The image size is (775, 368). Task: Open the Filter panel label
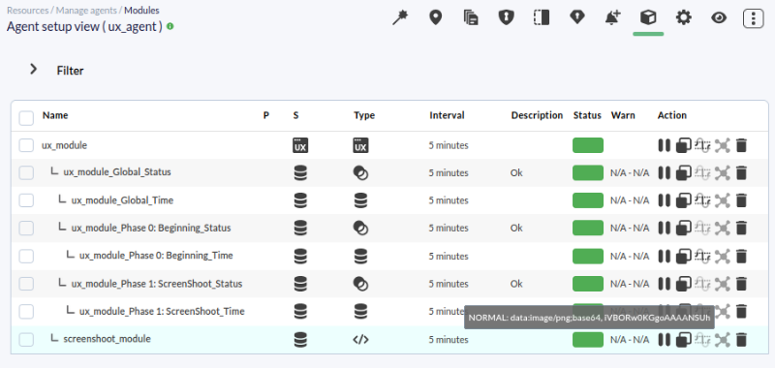70,71
